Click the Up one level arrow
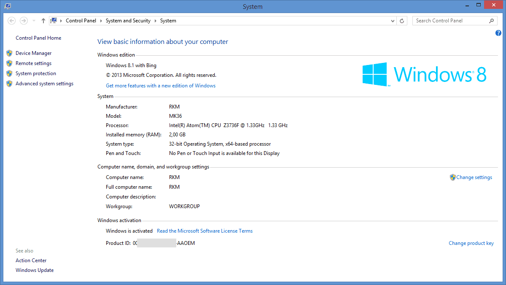The image size is (506, 285). 43,21
